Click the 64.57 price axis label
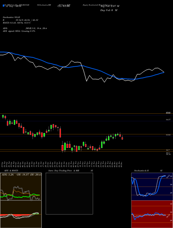This screenshot has height=228, width=173. tap(168, 120)
